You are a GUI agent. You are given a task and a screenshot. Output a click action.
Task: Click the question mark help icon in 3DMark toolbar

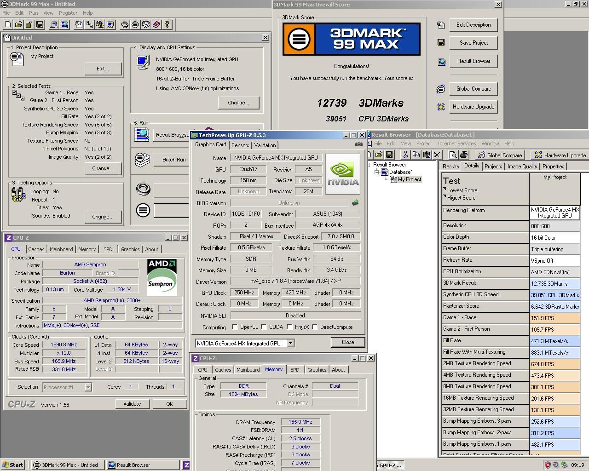tap(167, 24)
